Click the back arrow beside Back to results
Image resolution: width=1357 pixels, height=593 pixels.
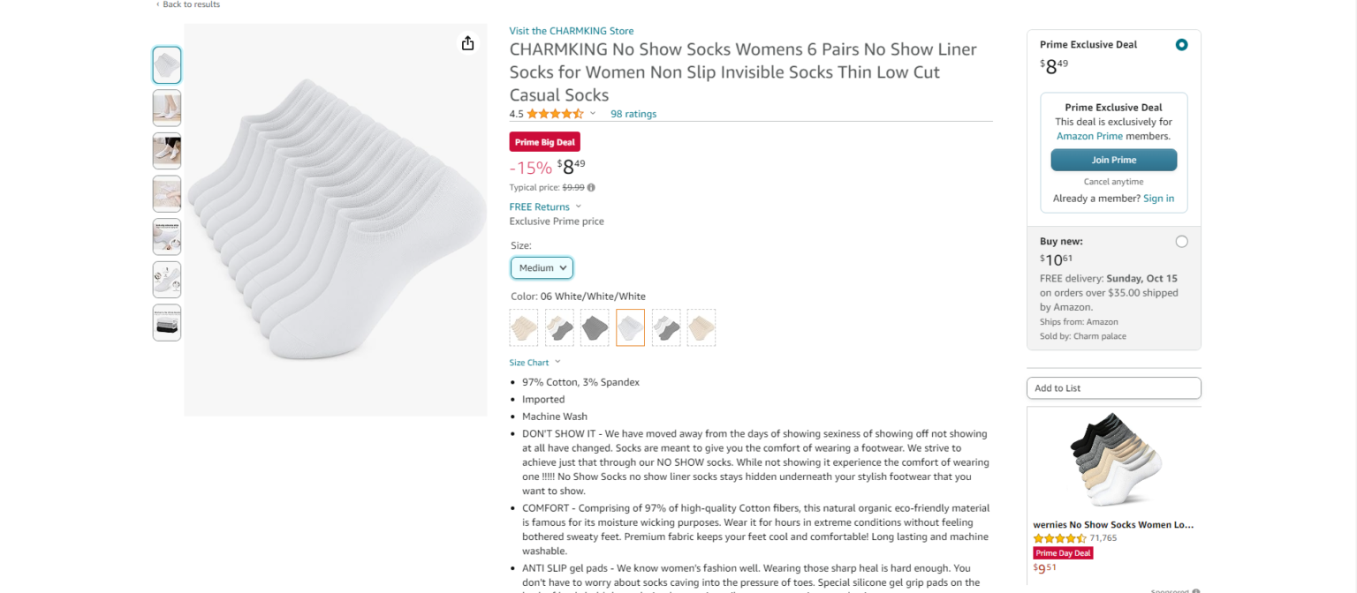click(x=158, y=4)
